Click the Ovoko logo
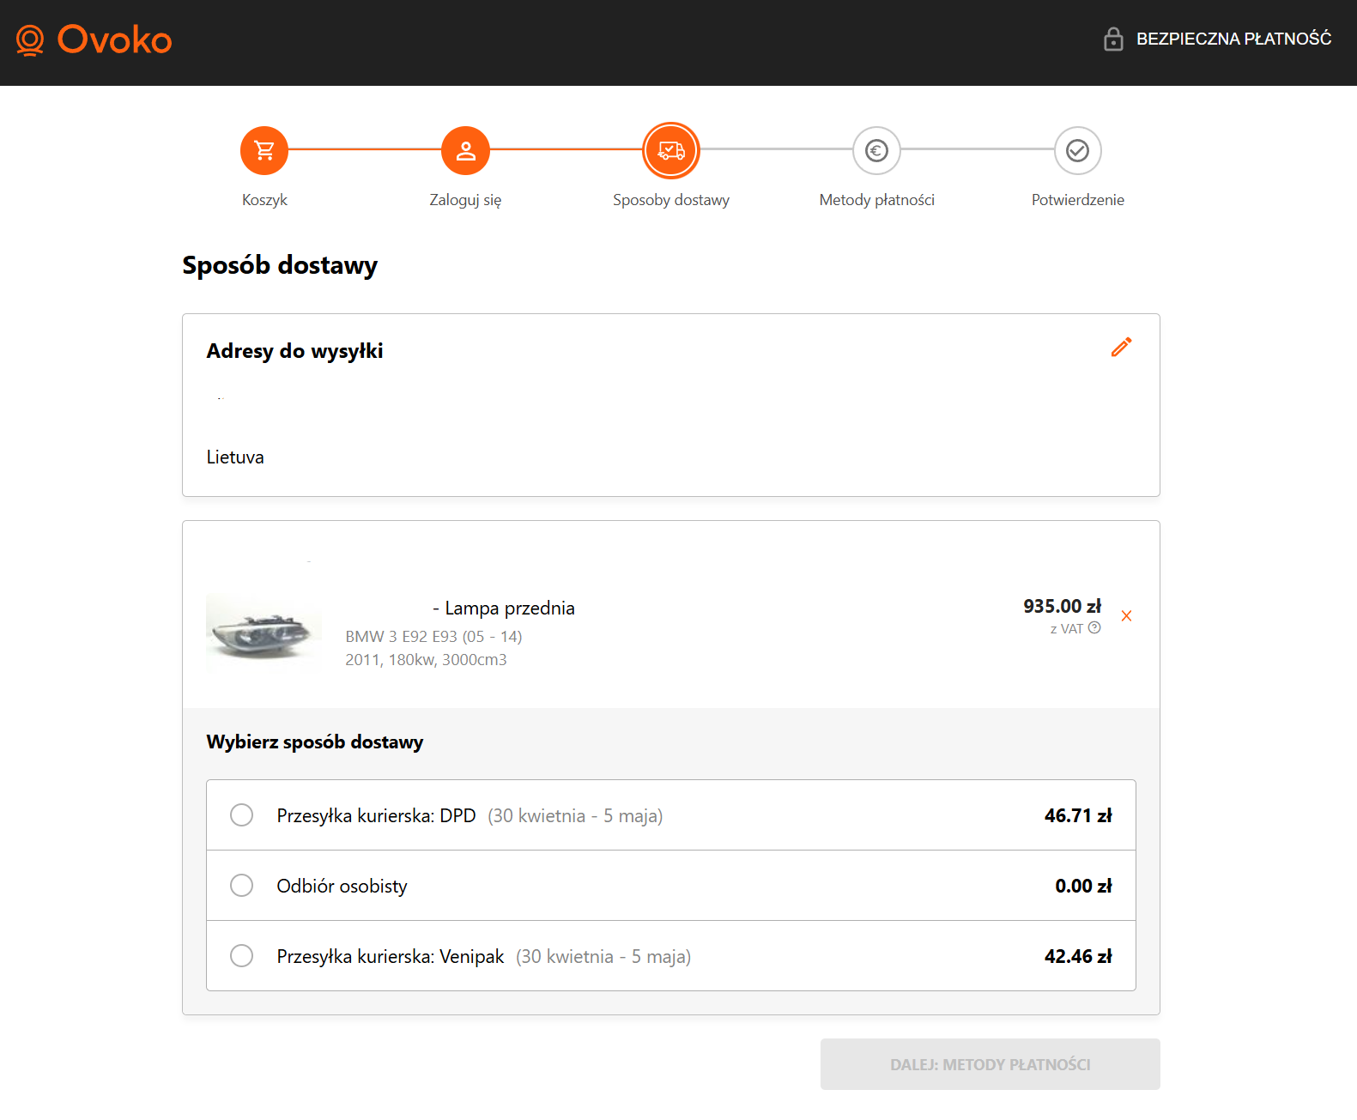 pos(94,39)
